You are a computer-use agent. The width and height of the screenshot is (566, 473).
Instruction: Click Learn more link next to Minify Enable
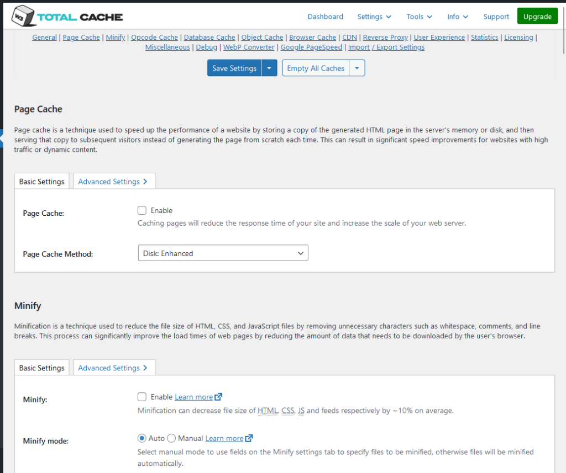click(194, 397)
